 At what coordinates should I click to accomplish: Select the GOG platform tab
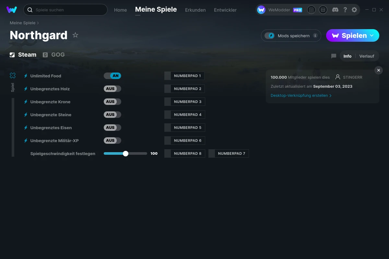54,55
